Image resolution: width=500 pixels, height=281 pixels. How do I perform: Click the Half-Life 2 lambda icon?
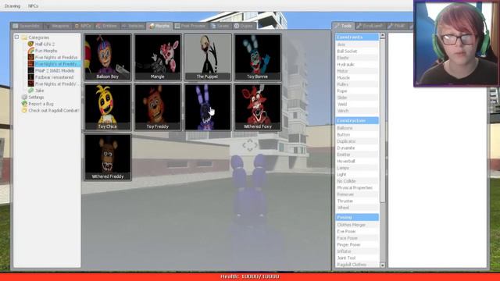click(x=31, y=44)
